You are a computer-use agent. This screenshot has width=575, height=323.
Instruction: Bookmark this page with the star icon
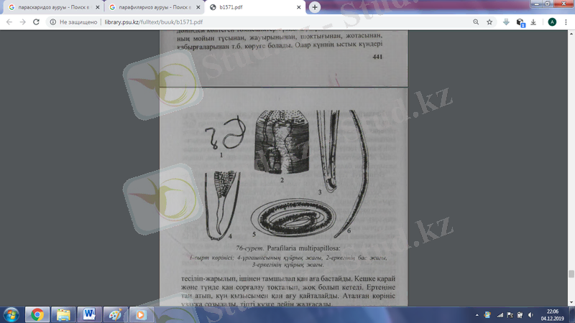click(x=489, y=22)
